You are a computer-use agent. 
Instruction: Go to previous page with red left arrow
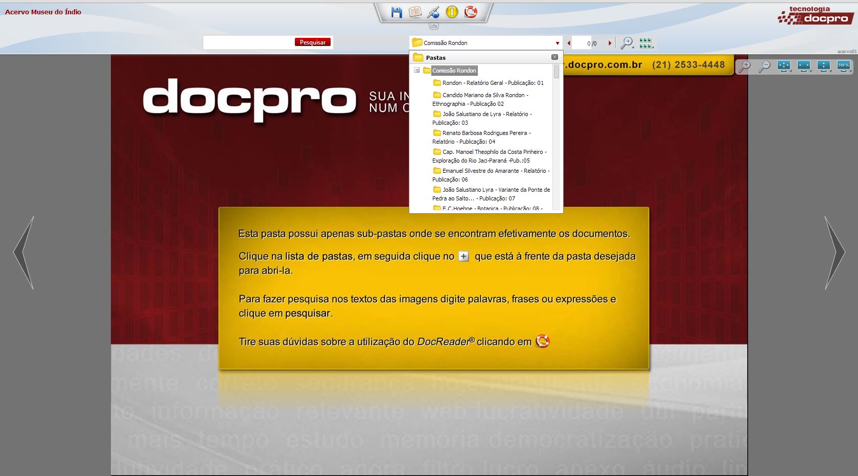[x=569, y=43]
